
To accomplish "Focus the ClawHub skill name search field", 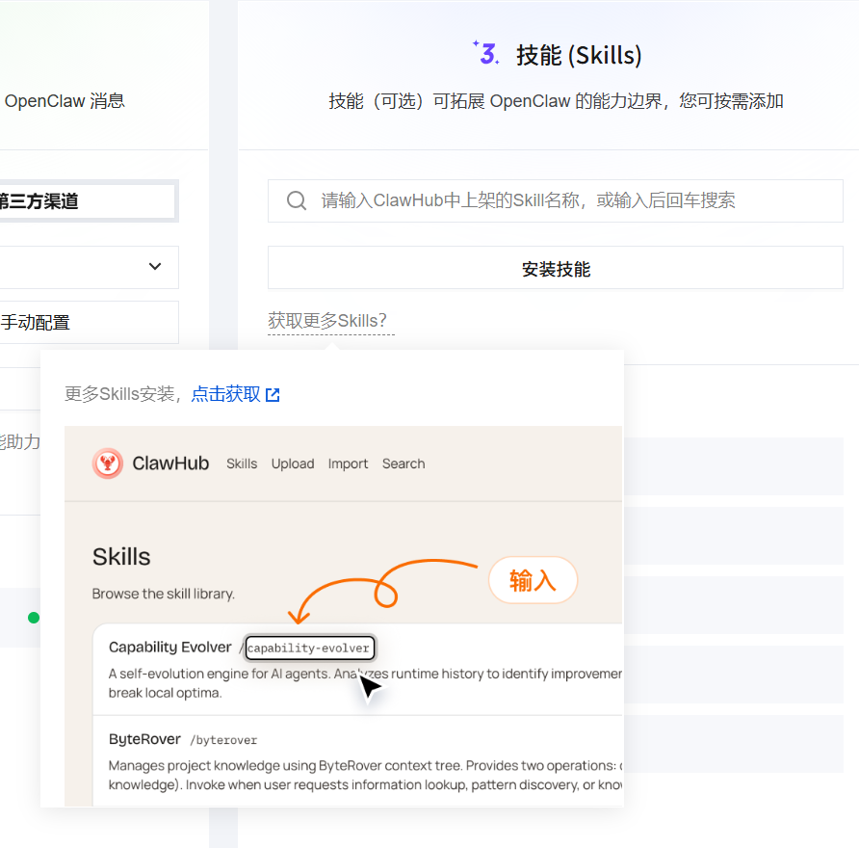I will tap(555, 200).
